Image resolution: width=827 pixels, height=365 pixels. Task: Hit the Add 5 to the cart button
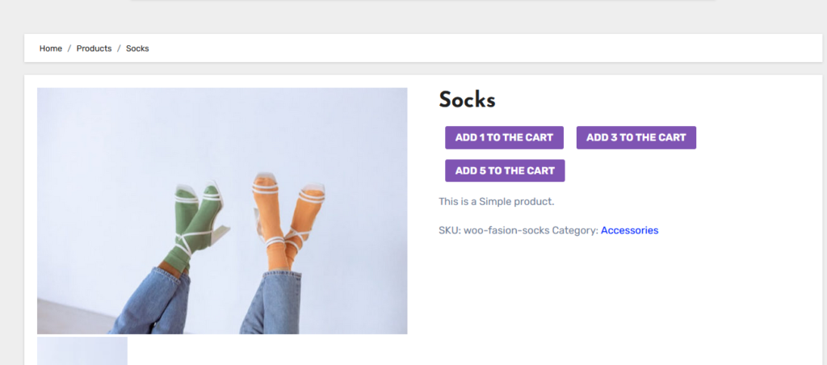(x=505, y=170)
